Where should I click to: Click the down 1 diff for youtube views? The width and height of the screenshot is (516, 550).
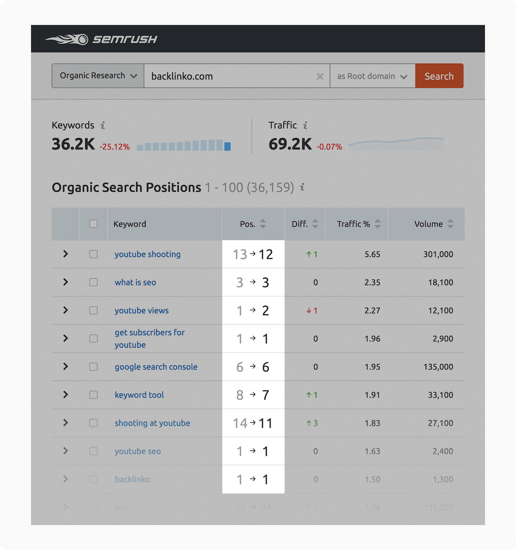pos(312,311)
